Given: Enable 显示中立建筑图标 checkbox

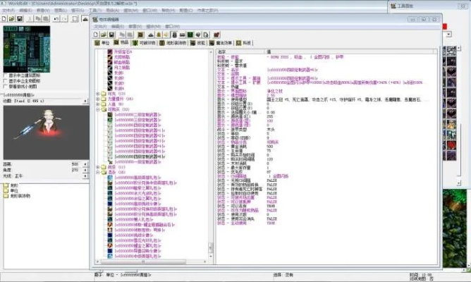Looking at the screenshot, I should [6, 74].
